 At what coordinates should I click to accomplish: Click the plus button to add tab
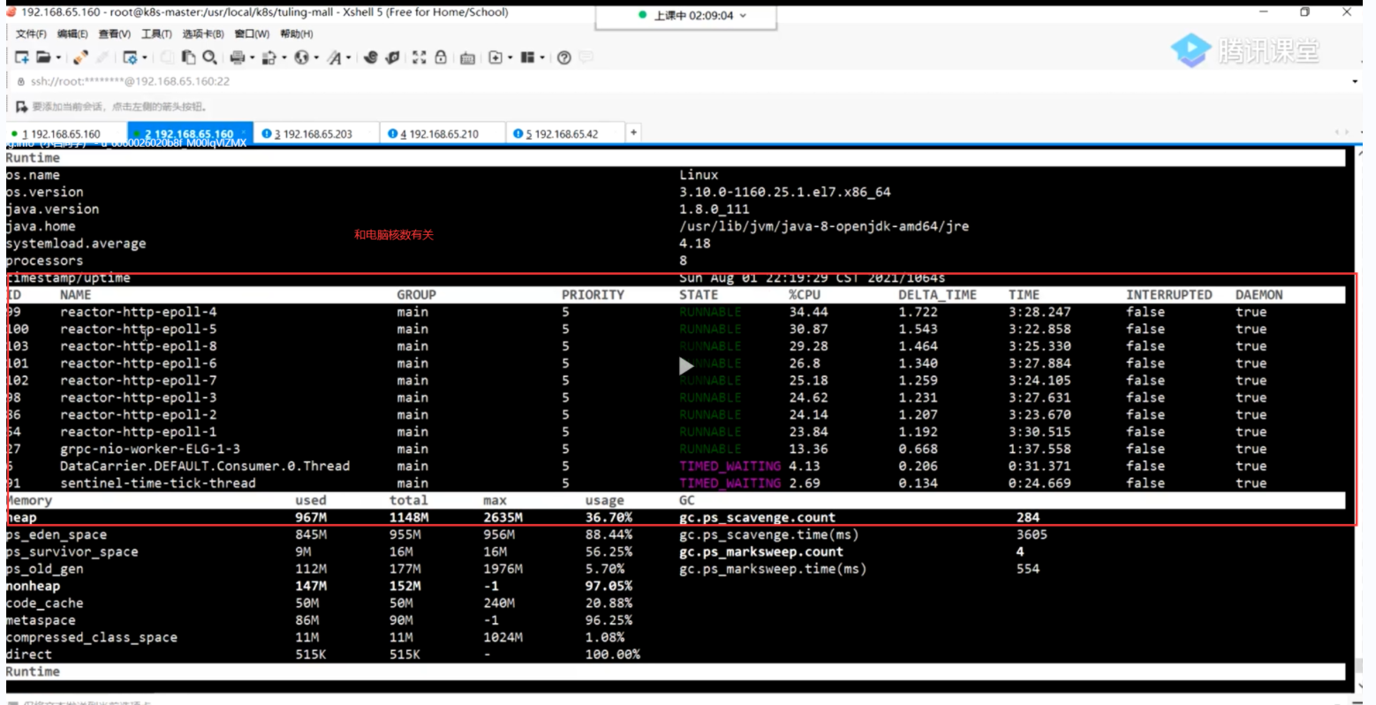pos(633,133)
